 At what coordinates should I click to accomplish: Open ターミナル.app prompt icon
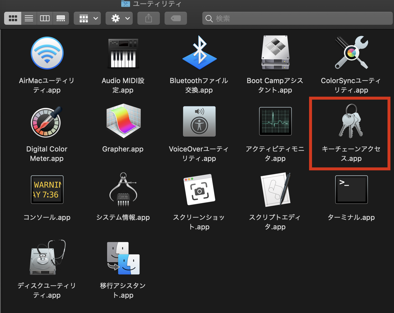(352, 190)
